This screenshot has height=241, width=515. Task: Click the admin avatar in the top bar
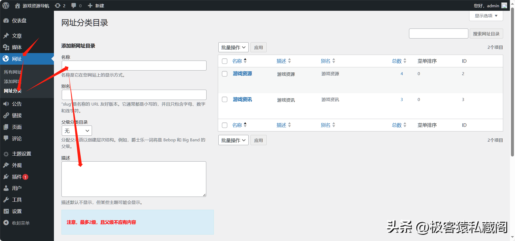tap(504, 6)
